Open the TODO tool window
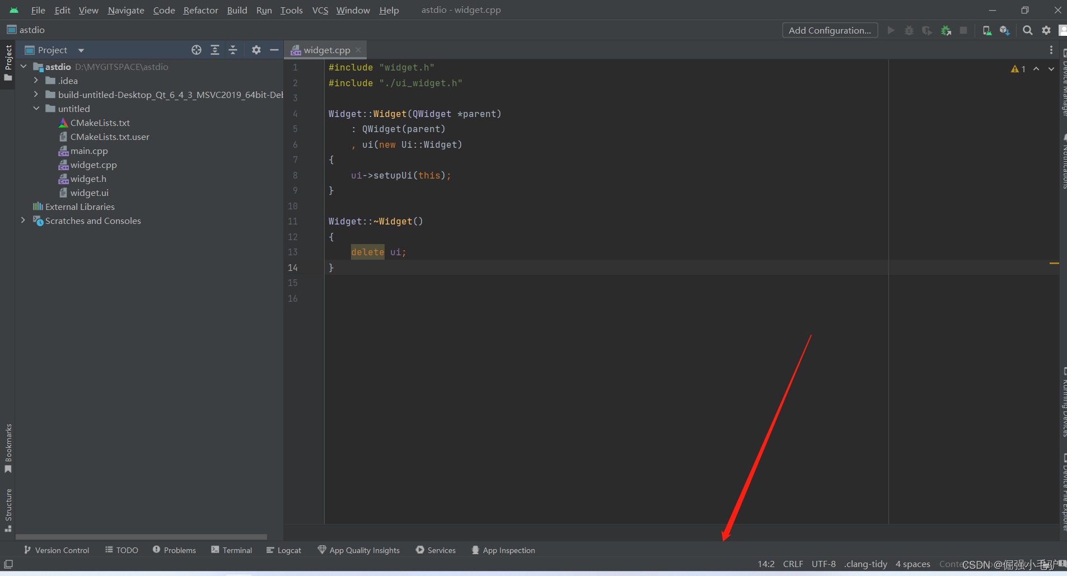 (121, 550)
